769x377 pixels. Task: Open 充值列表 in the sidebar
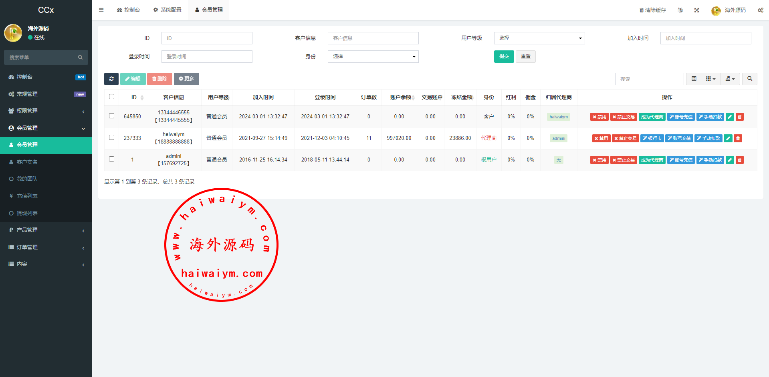(27, 196)
